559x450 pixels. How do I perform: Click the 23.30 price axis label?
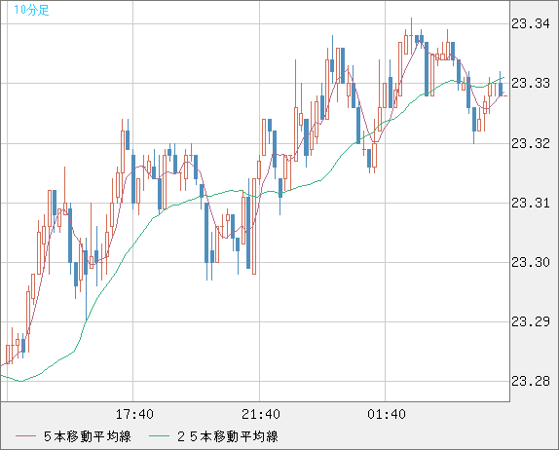(531, 262)
